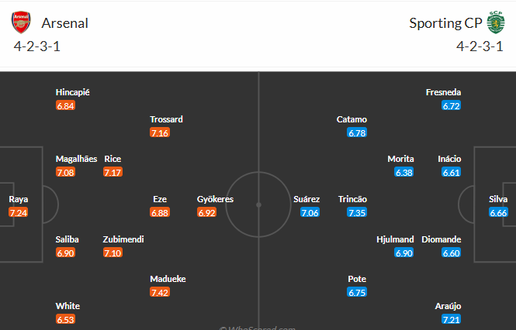Click Rice's 7.17 rating badge

tap(113, 172)
